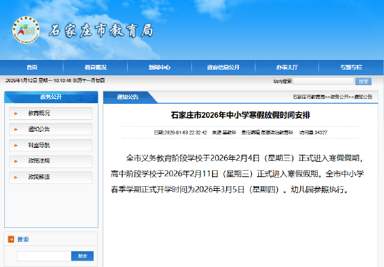384x267 pixels.
Task: Click the top right 搜索 button
Action: (x=364, y=82)
